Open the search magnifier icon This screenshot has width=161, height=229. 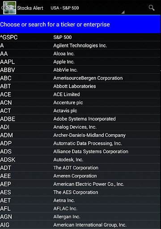(x=152, y=8)
